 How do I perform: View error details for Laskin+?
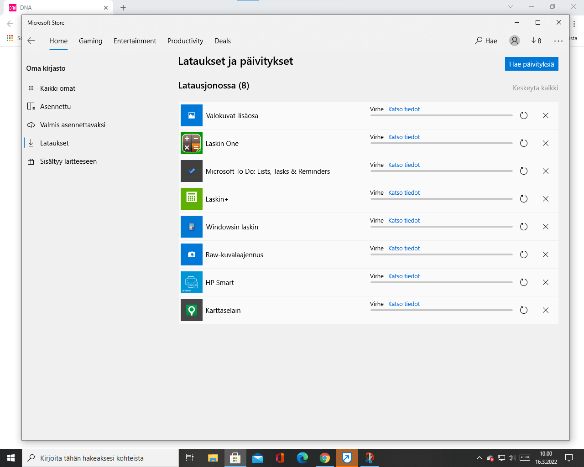(404, 192)
